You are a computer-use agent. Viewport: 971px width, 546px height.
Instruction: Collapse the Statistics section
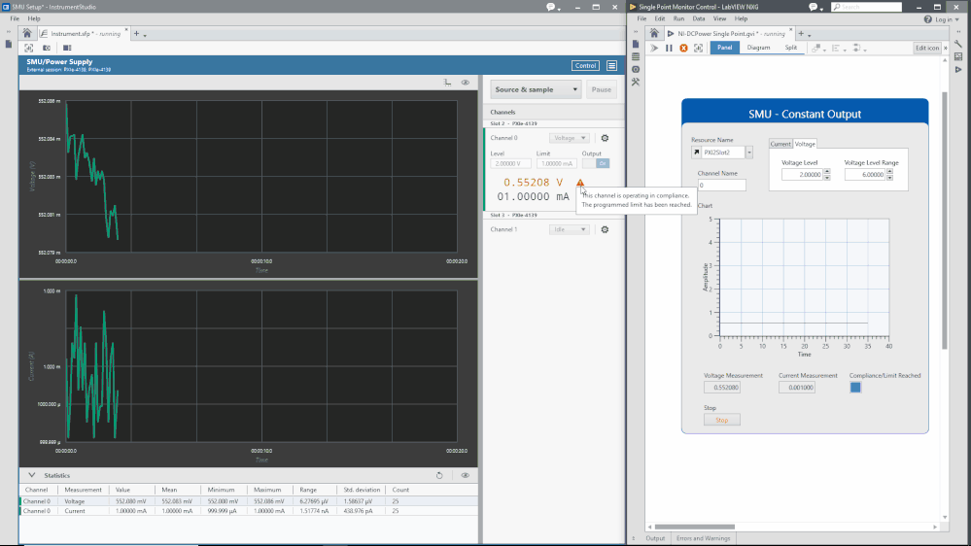click(x=31, y=475)
